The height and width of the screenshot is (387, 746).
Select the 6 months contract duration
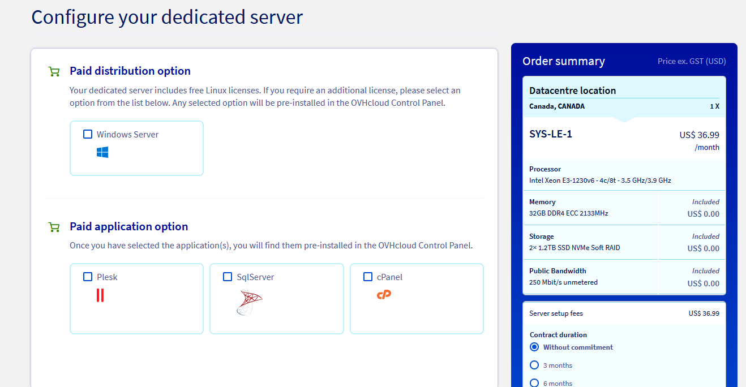[534, 383]
